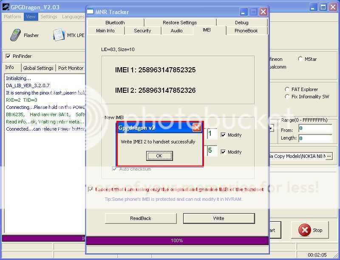Click 'Write IMEI 2 to handset successfully' message

click(158, 142)
